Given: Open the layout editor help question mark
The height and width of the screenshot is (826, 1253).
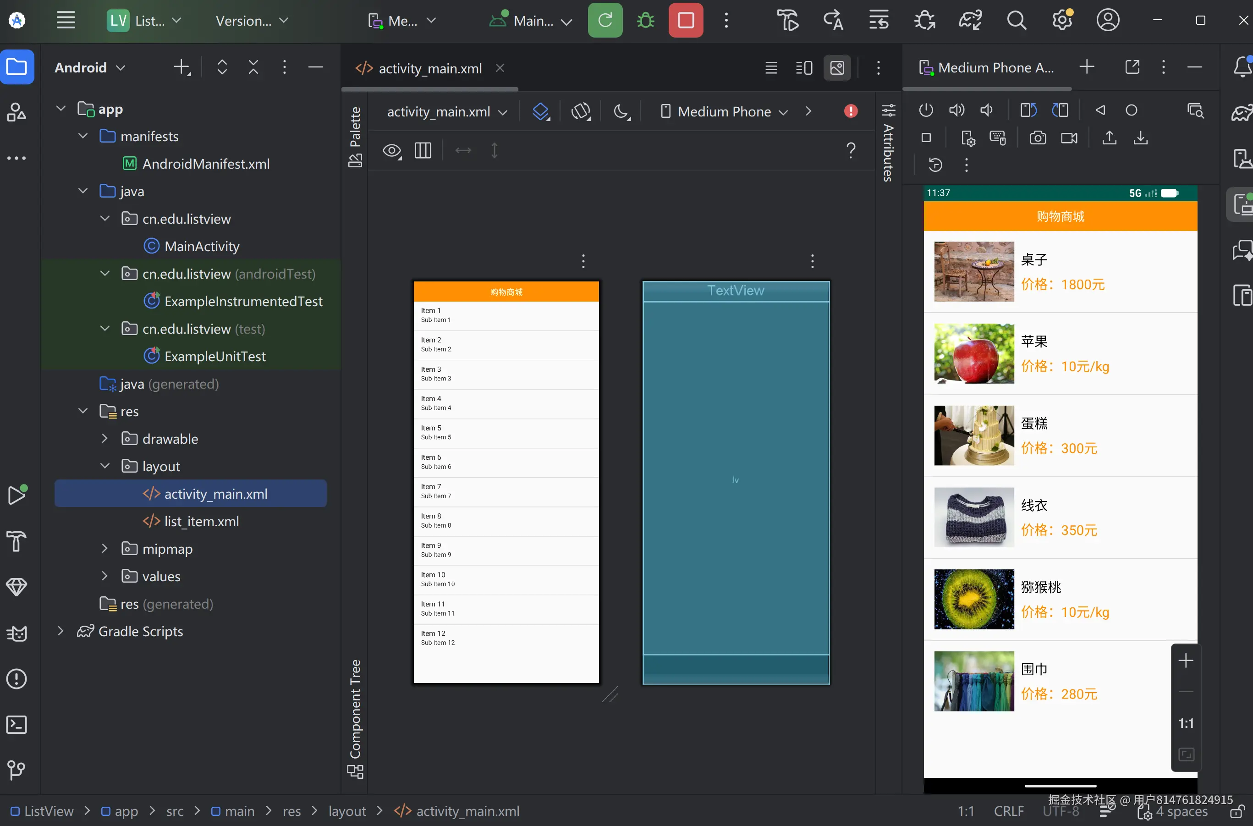Looking at the screenshot, I should pyautogui.click(x=851, y=150).
